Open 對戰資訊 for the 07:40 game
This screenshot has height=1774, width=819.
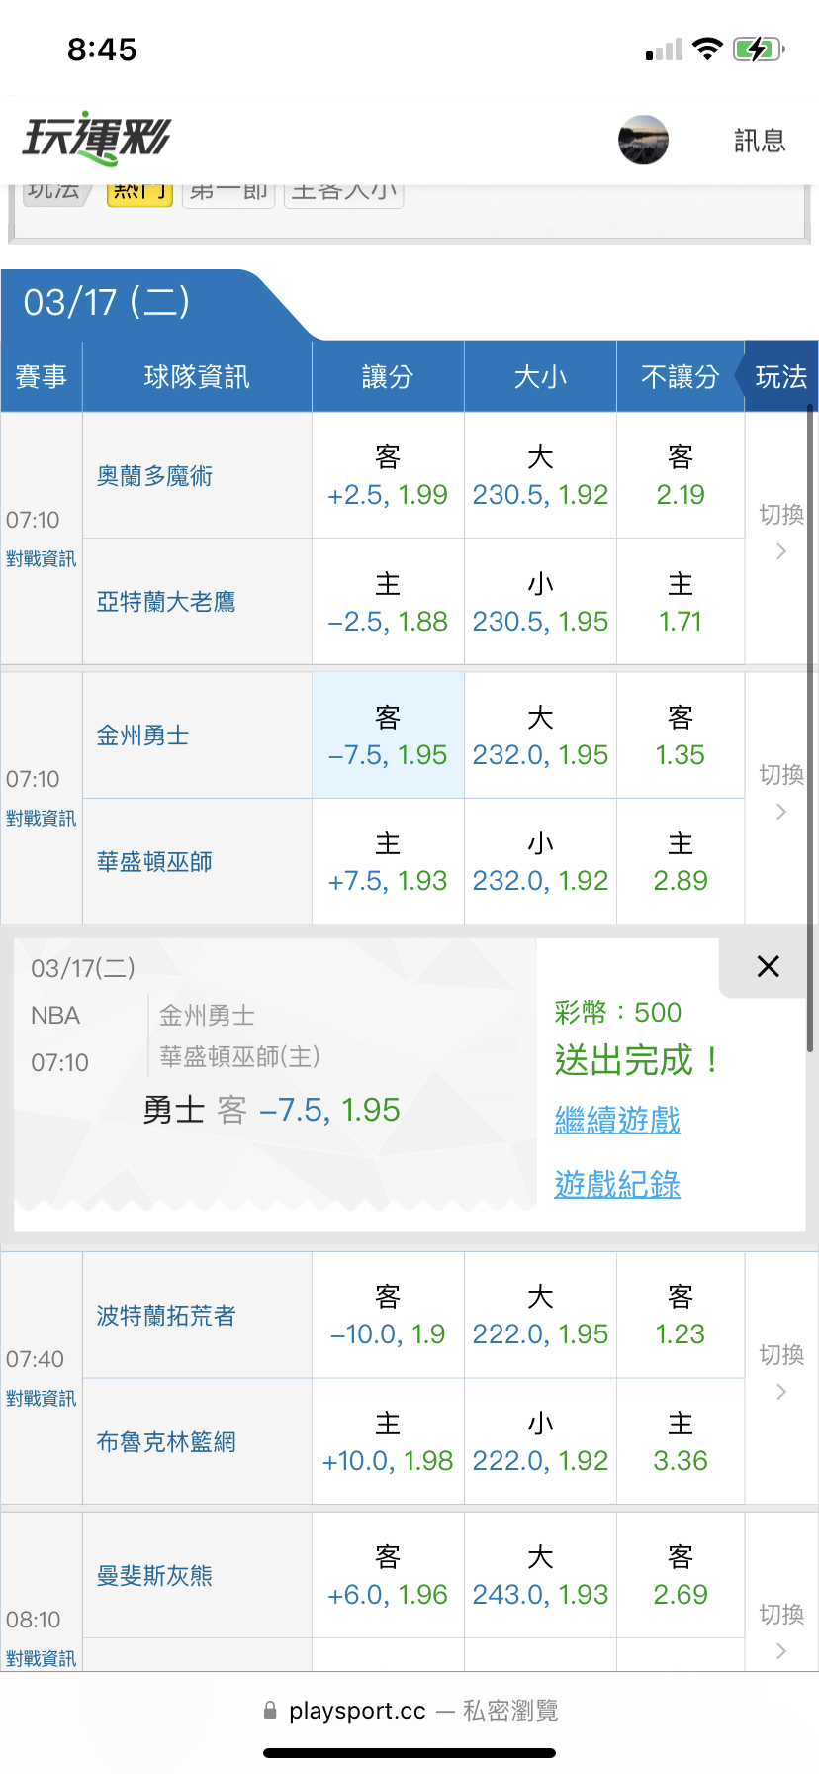41,1398
